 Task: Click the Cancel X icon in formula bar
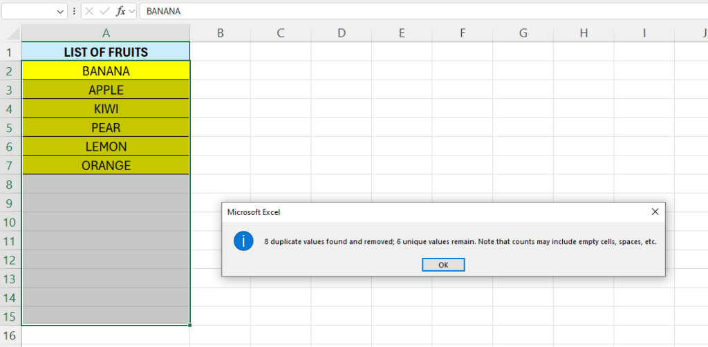(x=88, y=11)
